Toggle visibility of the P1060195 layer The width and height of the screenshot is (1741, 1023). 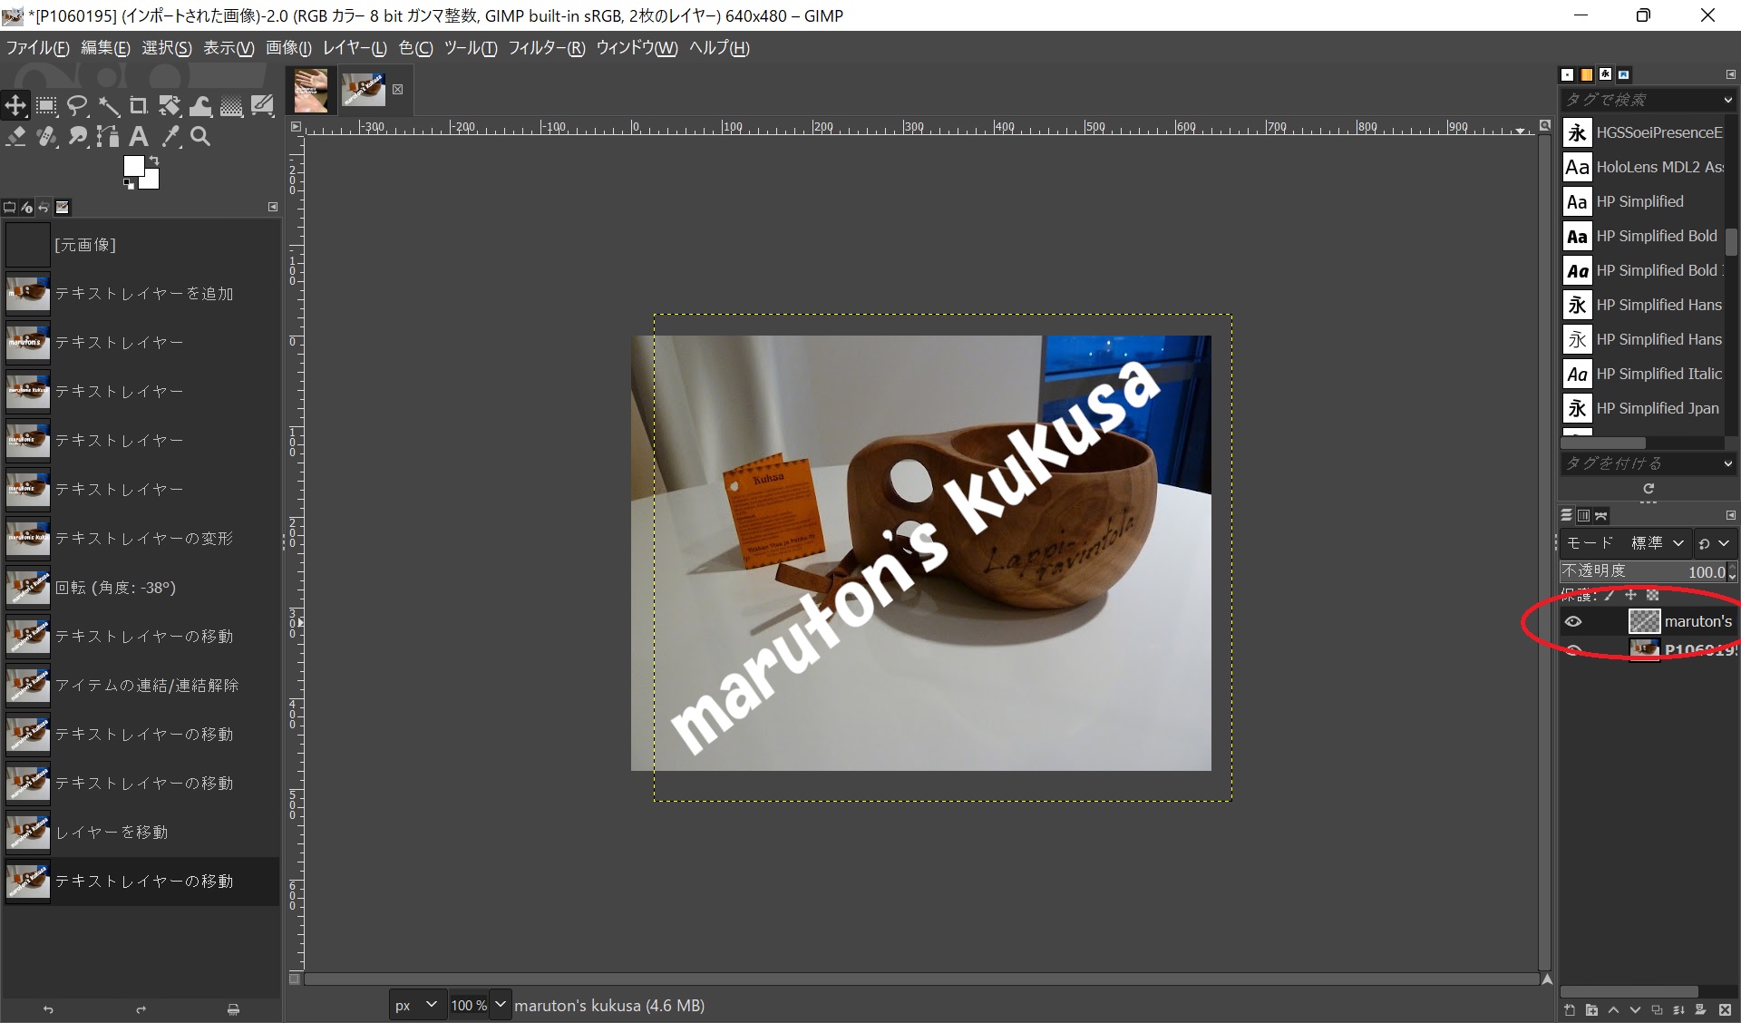[x=1573, y=649]
